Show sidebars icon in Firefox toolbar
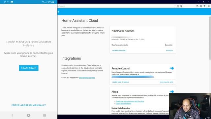211x119 pixels. pos(201,6)
